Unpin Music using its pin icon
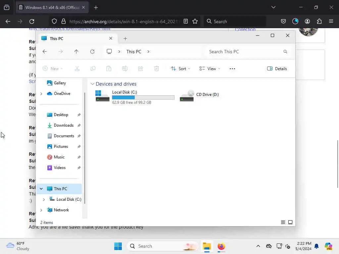The width and height of the screenshot is (339, 254). (x=79, y=157)
